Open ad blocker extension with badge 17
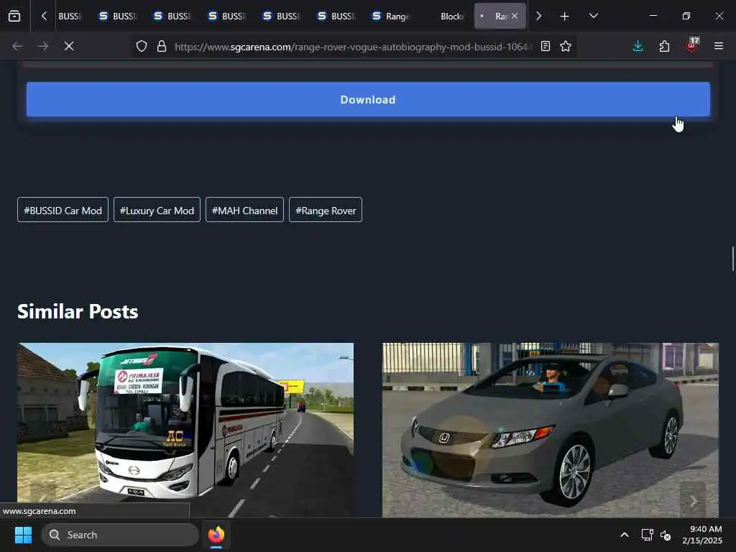This screenshot has width=736, height=552. tap(691, 45)
